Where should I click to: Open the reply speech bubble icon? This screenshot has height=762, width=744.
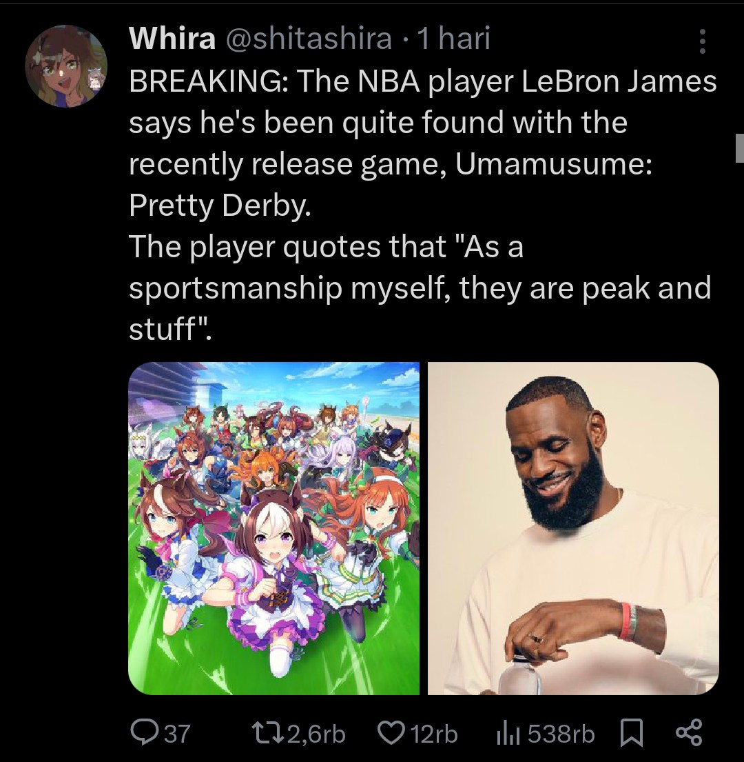tap(144, 733)
